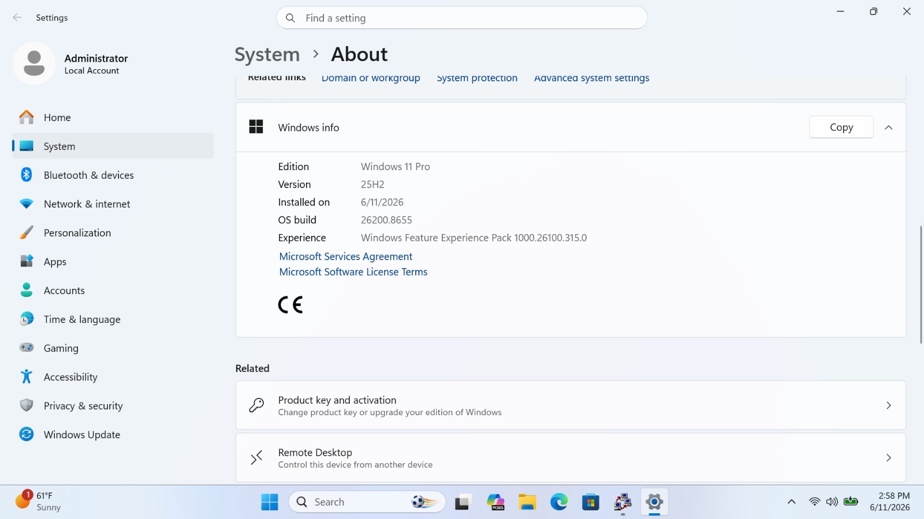The image size is (924, 519).
Task: Click the back arrow in Settings header
Action: tap(17, 17)
